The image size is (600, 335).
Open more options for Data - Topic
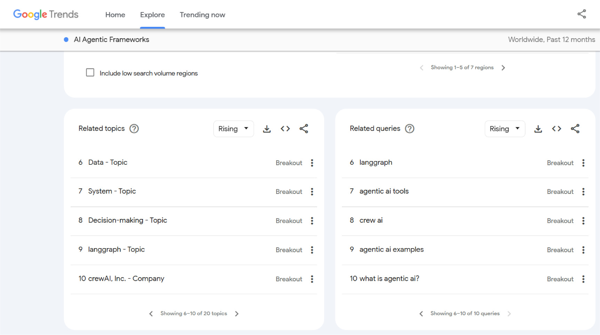click(312, 163)
